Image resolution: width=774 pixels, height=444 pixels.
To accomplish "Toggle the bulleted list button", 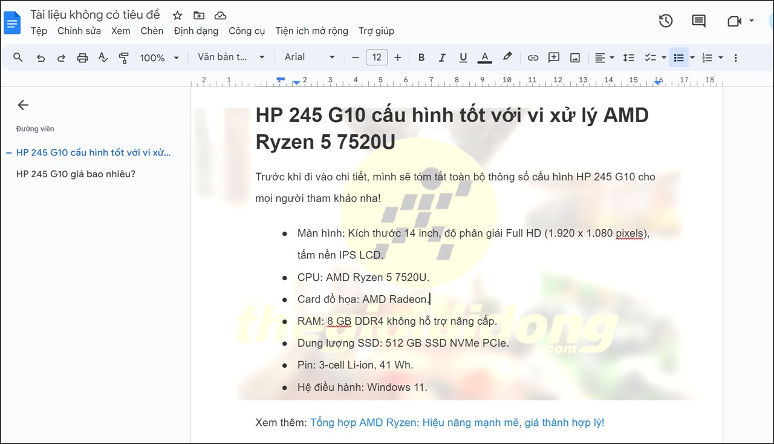I will point(679,57).
